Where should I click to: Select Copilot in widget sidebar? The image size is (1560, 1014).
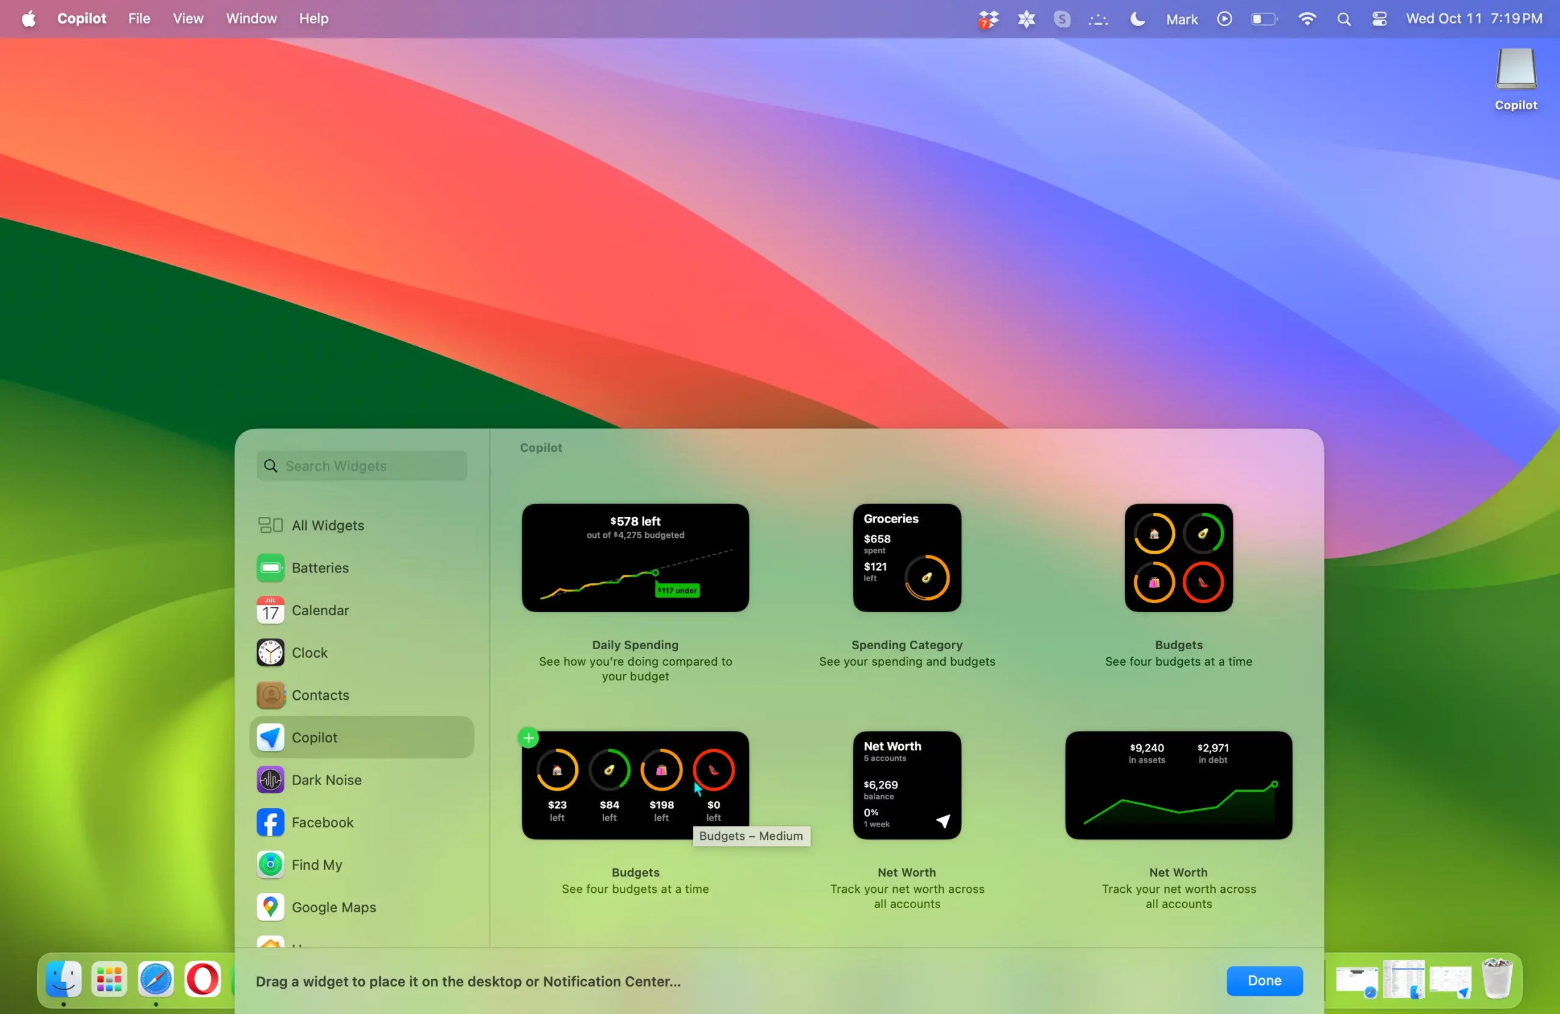[x=361, y=738]
